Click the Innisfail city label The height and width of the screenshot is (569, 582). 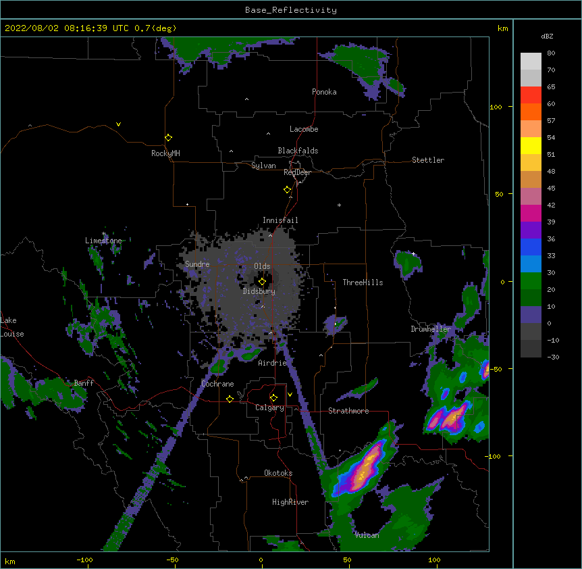tap(280, 220)
